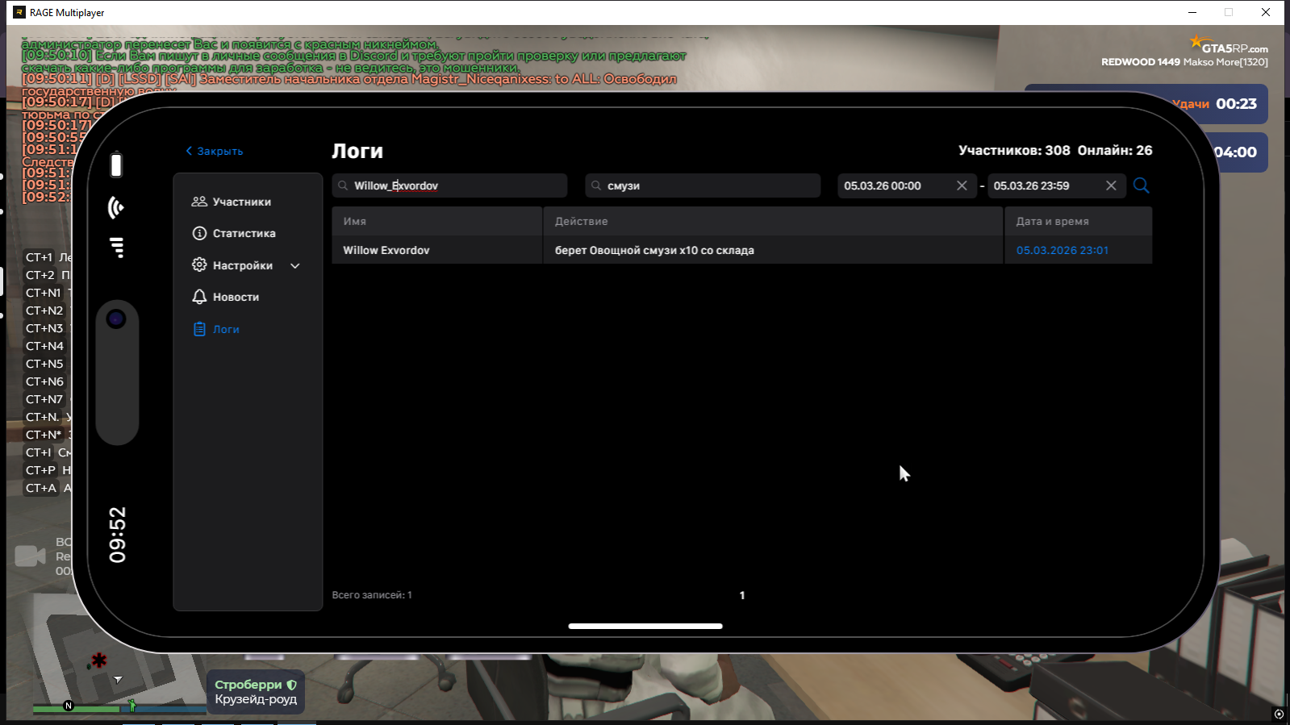Click the phone signal waves icon
The height and width of the screenshot is (725, 1290).
(x=116, y=207)
